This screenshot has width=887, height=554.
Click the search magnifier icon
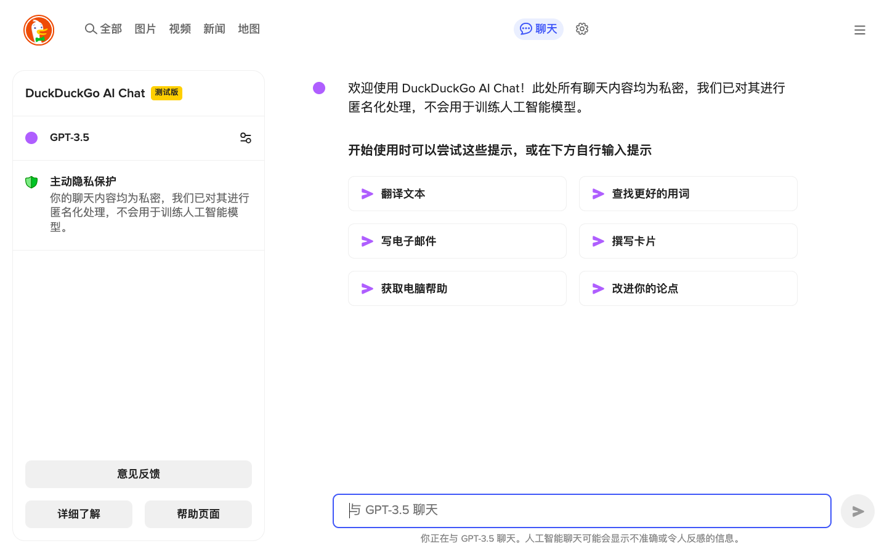90,29
